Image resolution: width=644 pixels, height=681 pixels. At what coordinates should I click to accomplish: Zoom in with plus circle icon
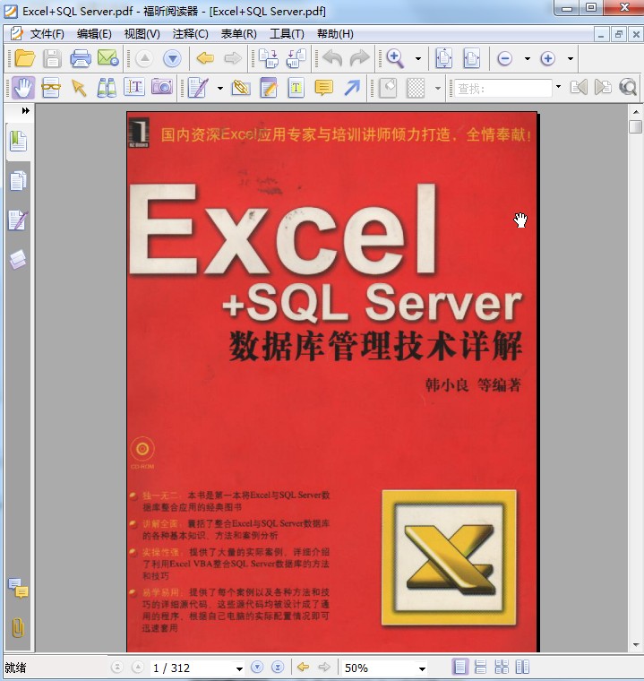tap(547, 58)
